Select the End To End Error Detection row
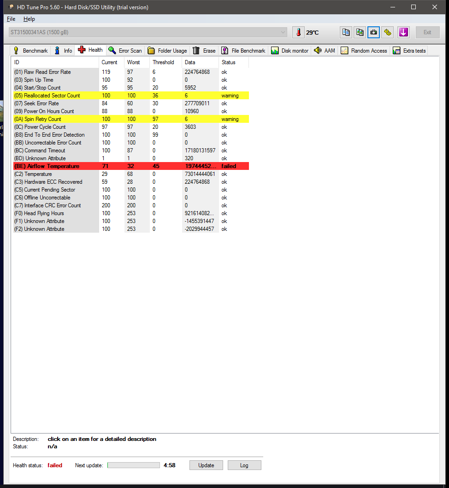449x488 pixels. point(131,135)
